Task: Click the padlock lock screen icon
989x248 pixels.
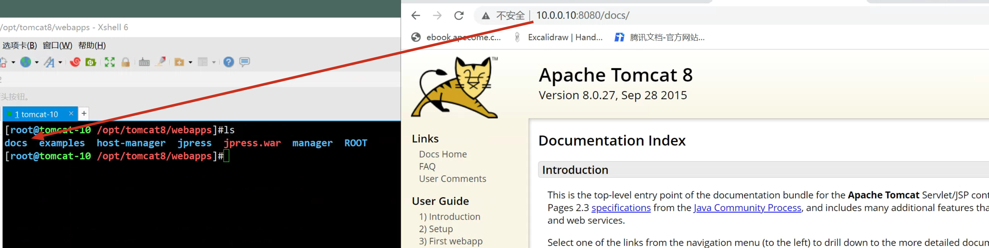Action: tap(126, 62)
